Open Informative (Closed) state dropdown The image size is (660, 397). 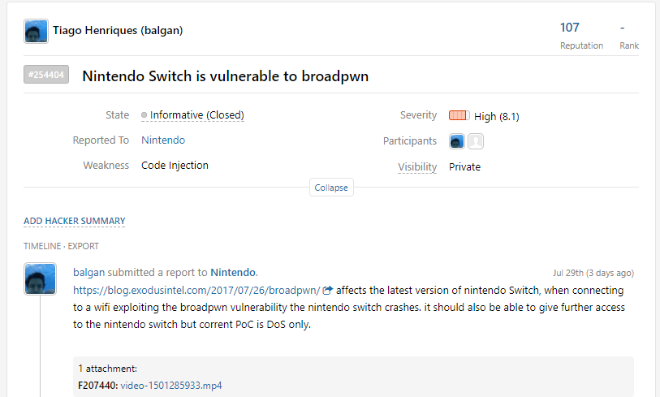tap(197, 115)
